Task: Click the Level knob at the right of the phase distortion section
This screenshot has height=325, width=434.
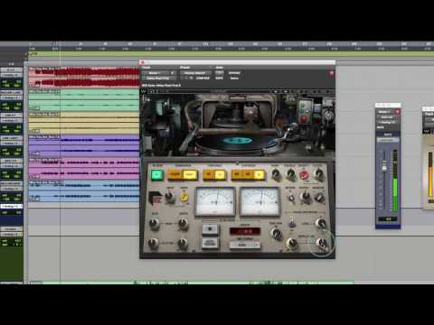Action: tap(321, 223)
